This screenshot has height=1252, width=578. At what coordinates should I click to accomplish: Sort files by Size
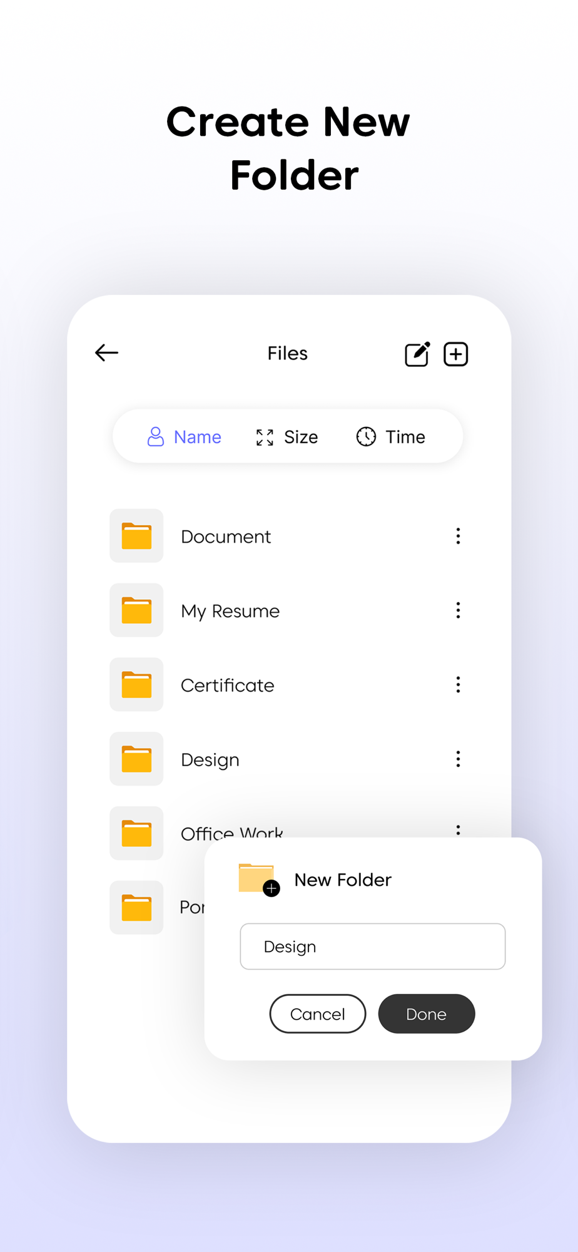287,436
